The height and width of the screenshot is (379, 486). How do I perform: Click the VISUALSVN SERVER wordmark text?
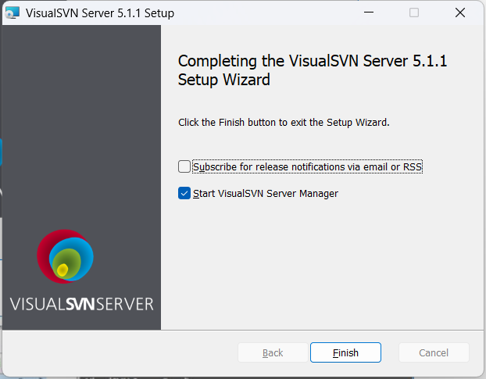tap(81, 303)
